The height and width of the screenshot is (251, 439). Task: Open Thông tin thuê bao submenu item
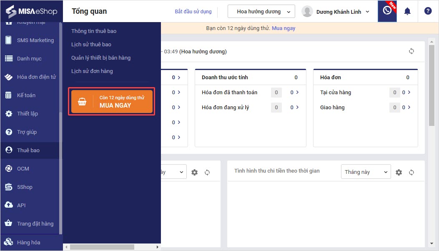tap(94, 31)
